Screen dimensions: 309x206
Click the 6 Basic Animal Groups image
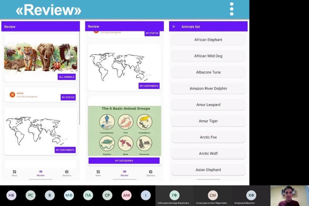pos(124,131)
